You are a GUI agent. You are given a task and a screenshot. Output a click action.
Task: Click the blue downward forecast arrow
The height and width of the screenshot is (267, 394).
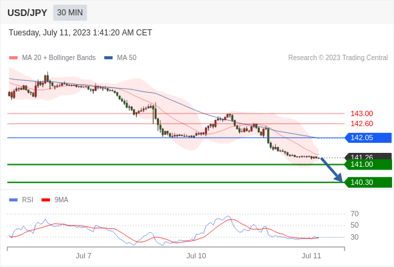(332, 170)
